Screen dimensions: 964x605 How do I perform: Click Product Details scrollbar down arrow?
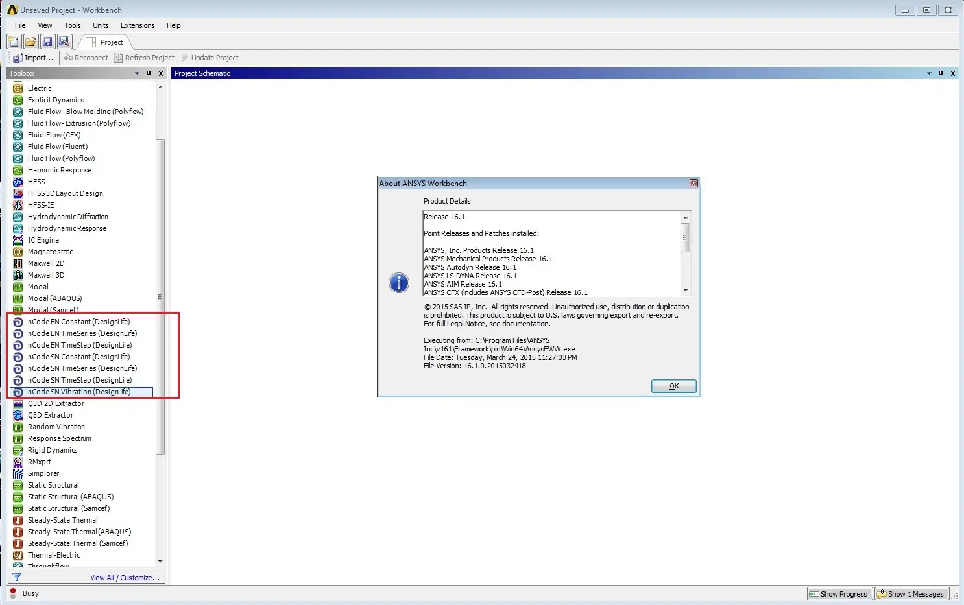[x=685, y=291]
